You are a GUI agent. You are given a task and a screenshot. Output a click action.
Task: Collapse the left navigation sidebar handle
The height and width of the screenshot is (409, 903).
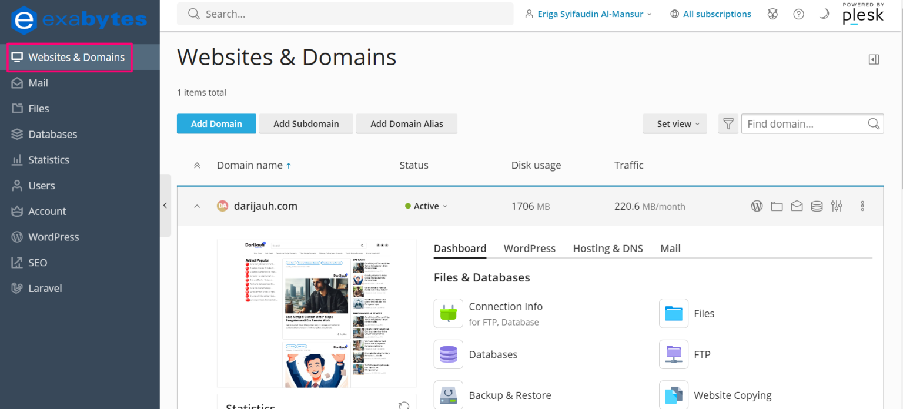165,206
